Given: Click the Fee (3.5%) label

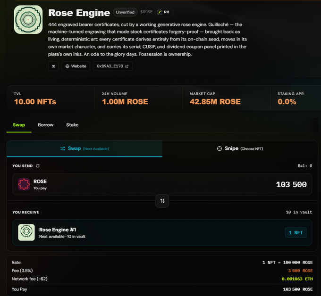Looking at the screenshot, I should [22, 271].
